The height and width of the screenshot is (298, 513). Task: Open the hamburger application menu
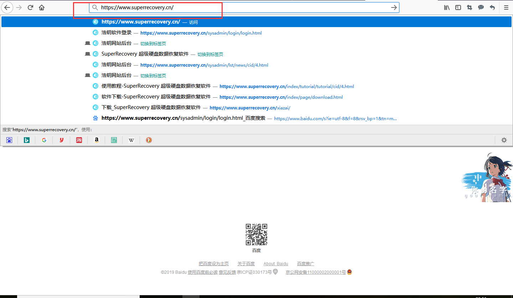coord(506,7)
